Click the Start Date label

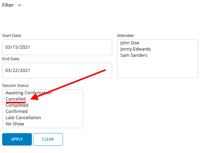click(x=12, y=35)
